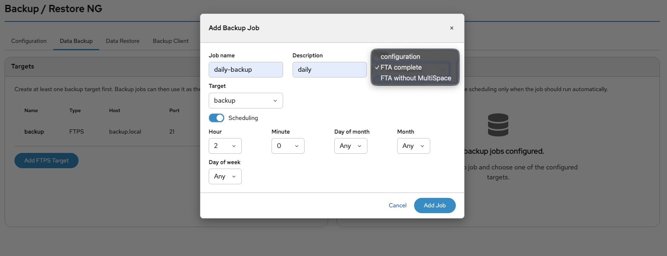Pick 'FTA without MultiSpace' option
The image size is (667, 256).
tap(415, 78)
